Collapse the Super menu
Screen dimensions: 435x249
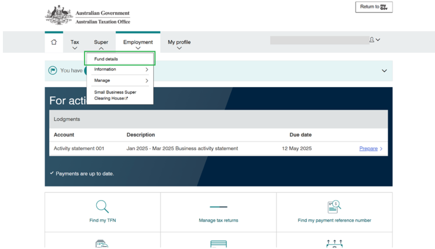click(101, 44)
